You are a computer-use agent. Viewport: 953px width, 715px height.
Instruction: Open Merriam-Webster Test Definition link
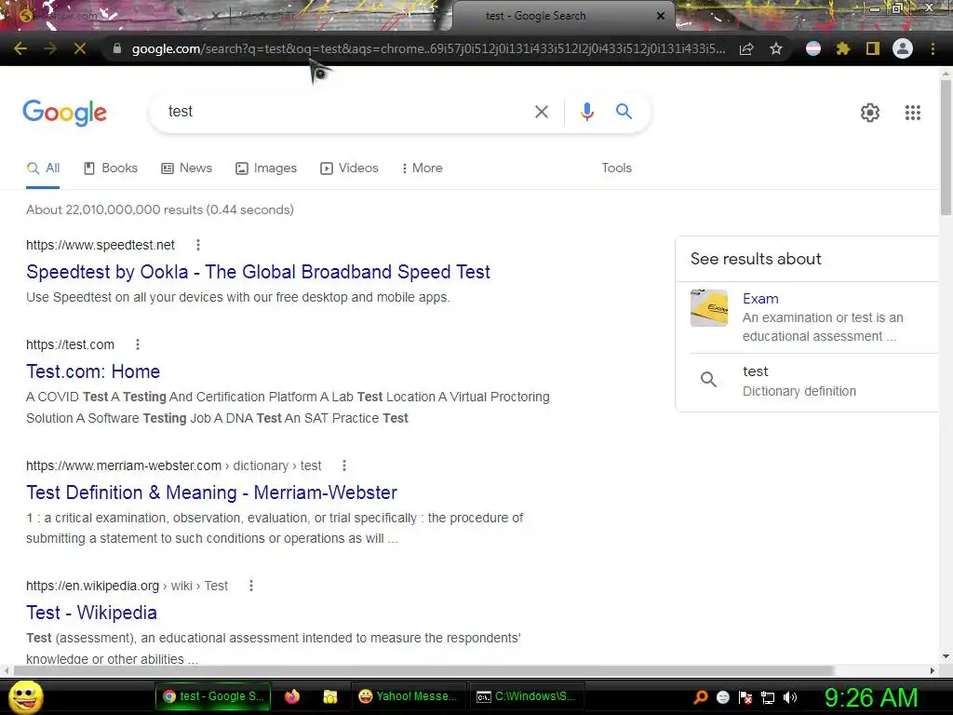[211, 492]
